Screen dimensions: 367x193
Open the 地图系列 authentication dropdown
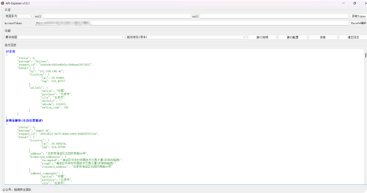19,16
